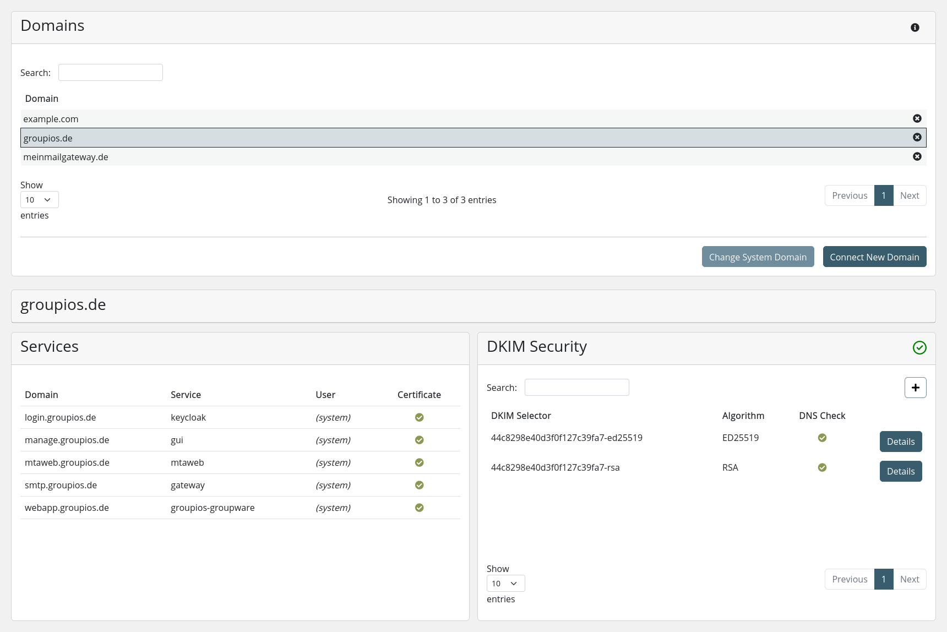
Task: Open the Domains entries-per-page dropdown
Action: coord(39,200)
